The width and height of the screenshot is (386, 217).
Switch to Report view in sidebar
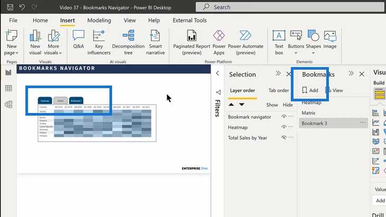(8, 72)
